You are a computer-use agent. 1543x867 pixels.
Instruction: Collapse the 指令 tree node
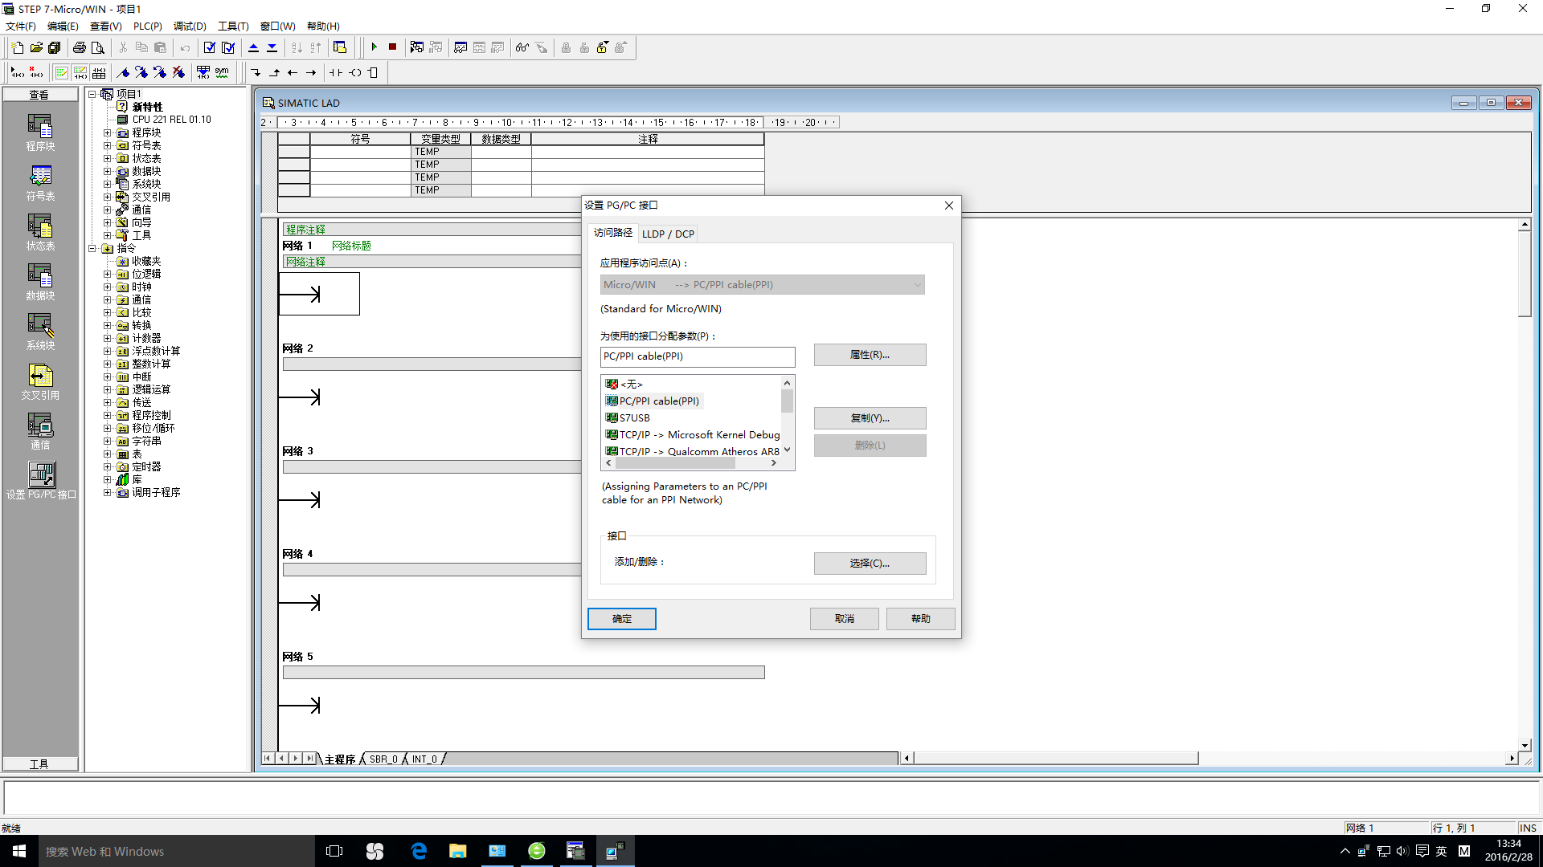click(x=92, y=249)
